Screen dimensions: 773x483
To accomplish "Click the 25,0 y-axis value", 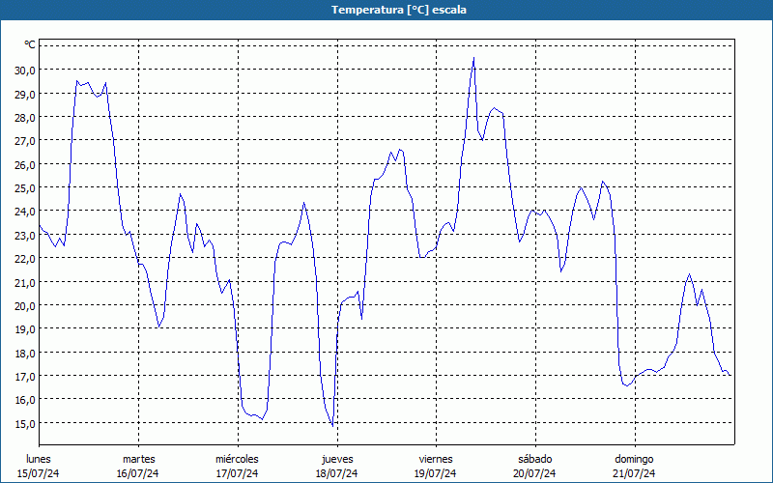I will (x=25, y=187).
